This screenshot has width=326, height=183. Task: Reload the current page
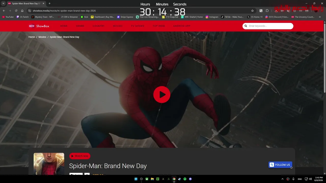[x=16, y=11]
